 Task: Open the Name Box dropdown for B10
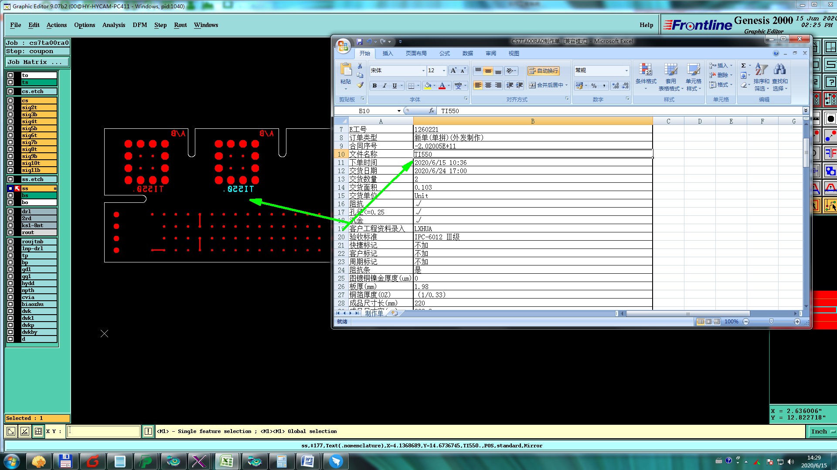[x=399, y=111]
